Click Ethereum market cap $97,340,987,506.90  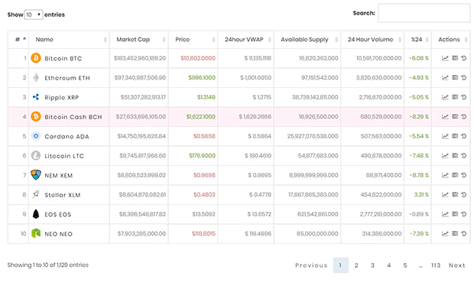click(x=140, y=78)
